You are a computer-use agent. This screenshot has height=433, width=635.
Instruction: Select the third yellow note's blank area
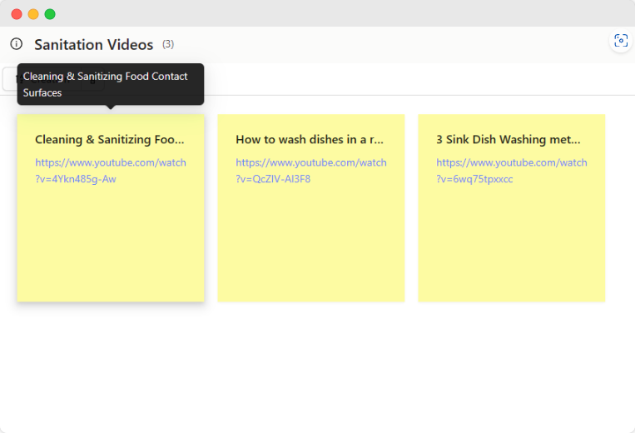point(512,243)
